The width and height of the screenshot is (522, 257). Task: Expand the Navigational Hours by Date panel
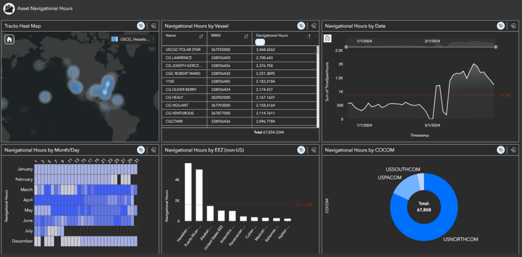(513, 25)
